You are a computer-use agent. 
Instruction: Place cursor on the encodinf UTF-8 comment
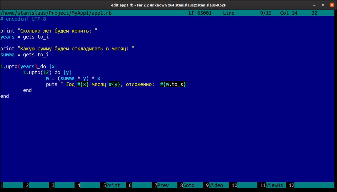coord(23,19)
